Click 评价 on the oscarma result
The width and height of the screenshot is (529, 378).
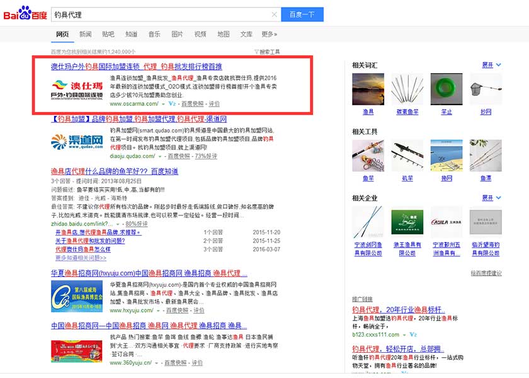pos(214,103)
